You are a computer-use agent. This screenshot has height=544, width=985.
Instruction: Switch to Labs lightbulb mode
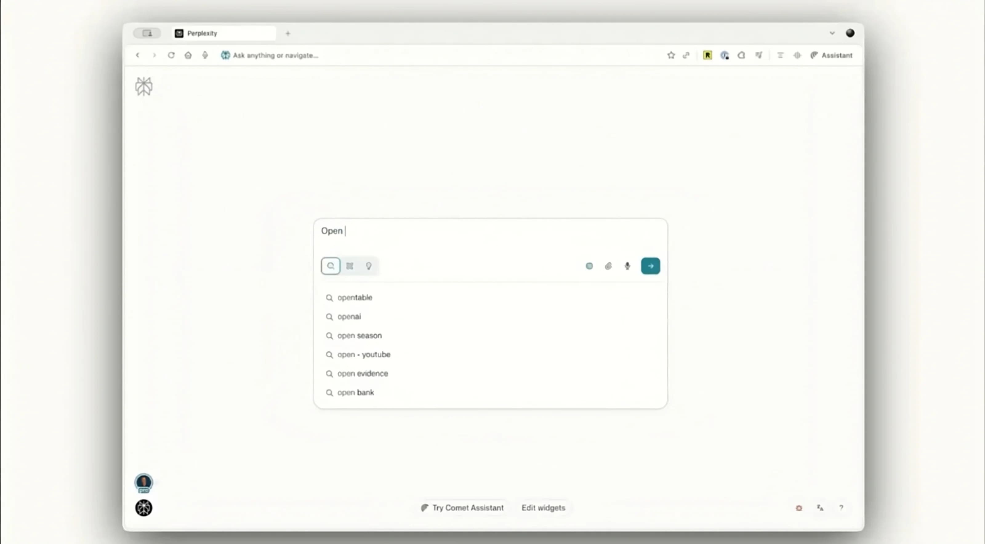pyautogui.click(x=369, y=266)
